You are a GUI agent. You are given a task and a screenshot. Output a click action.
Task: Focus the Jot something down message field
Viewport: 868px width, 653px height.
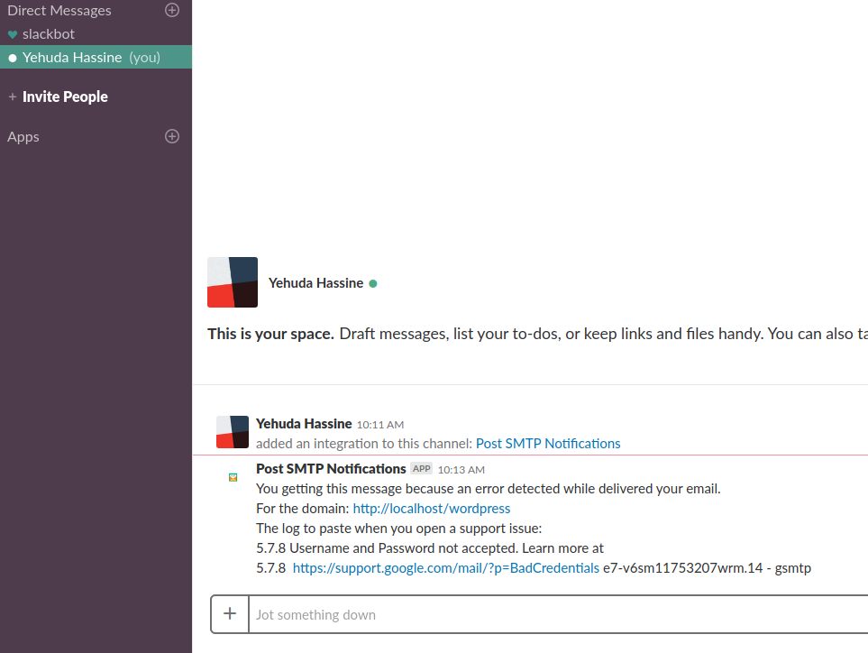(559, 614)
